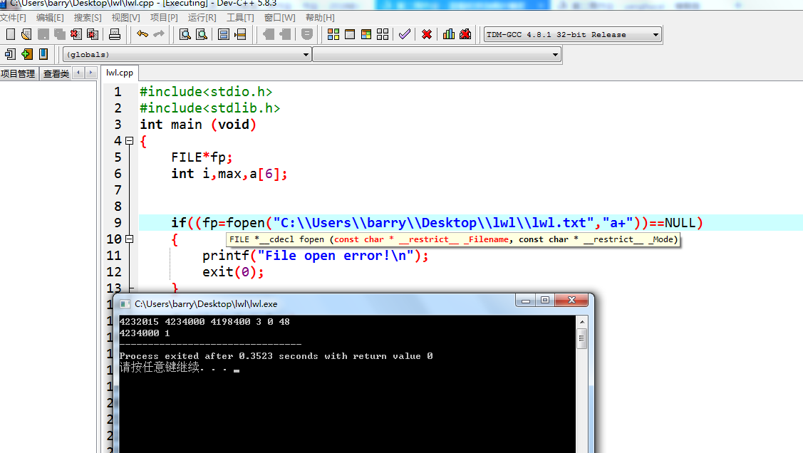Click the Goto line toolbar icon
This screenshot has height=453, width=803.
pos(240,34)
